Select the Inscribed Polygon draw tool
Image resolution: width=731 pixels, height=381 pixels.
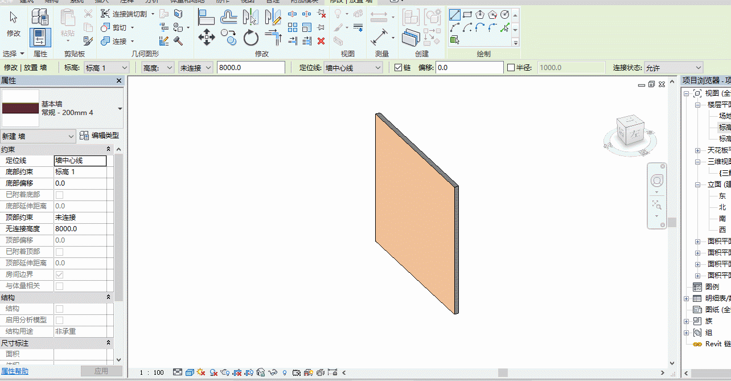[x=480, y=15]
